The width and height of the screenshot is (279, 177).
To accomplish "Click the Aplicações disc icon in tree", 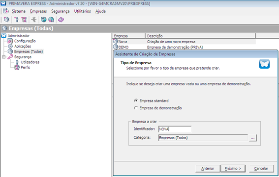I will tap(10, 46).
